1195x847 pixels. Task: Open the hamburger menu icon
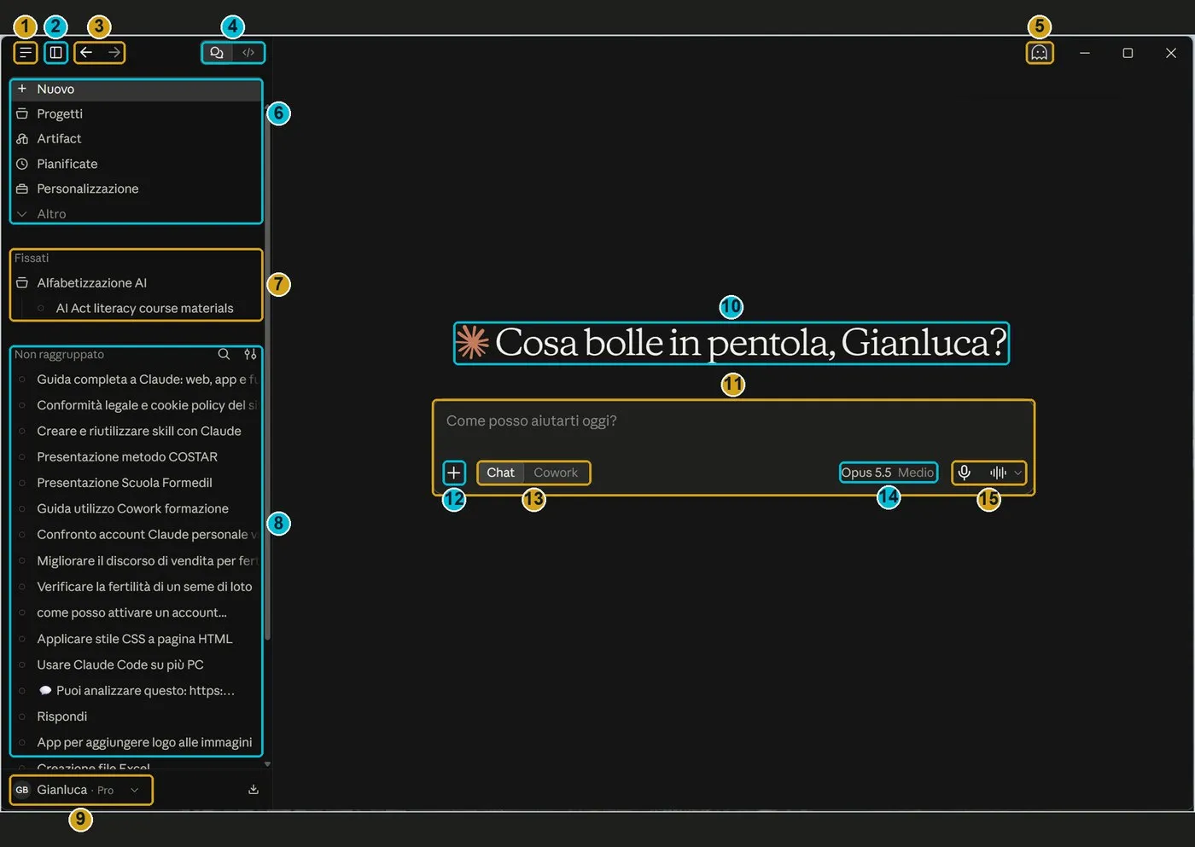tap(26, 53)
